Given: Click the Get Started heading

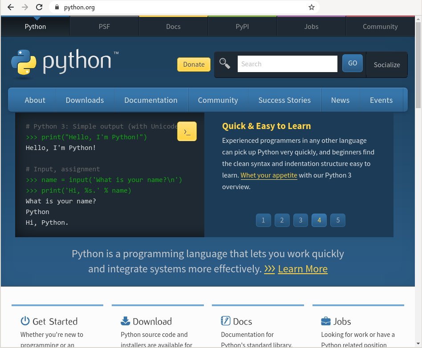Looking at the screenshot, I should 55,321.
